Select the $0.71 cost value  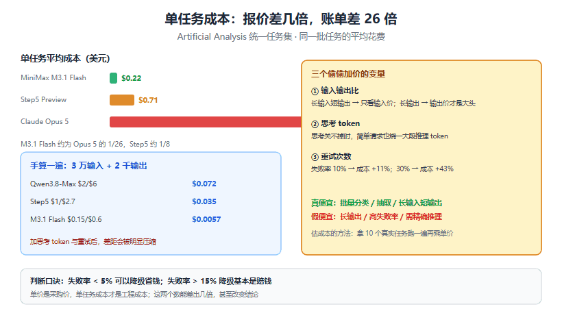click(148, 100)
